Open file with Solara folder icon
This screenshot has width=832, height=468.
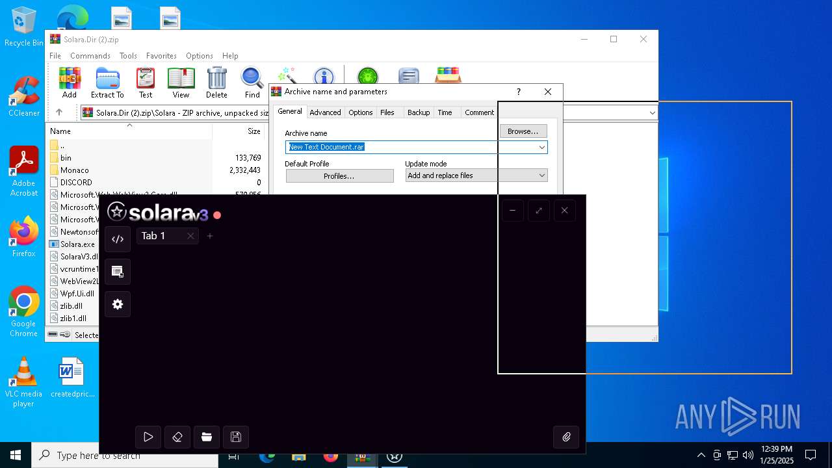pyautogui.click(x=207, y=437)
